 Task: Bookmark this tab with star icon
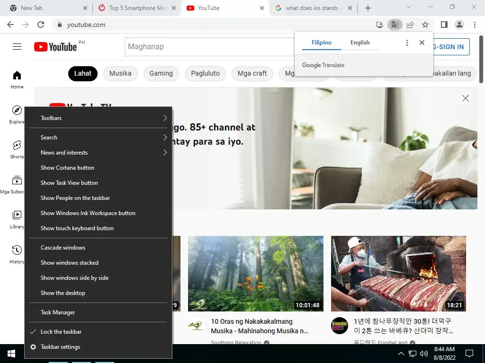pos(425,25)
